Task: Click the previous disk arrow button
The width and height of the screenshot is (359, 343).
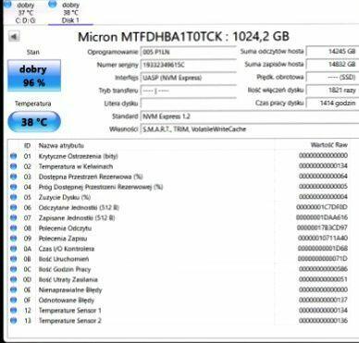Action: coord(14,36)
